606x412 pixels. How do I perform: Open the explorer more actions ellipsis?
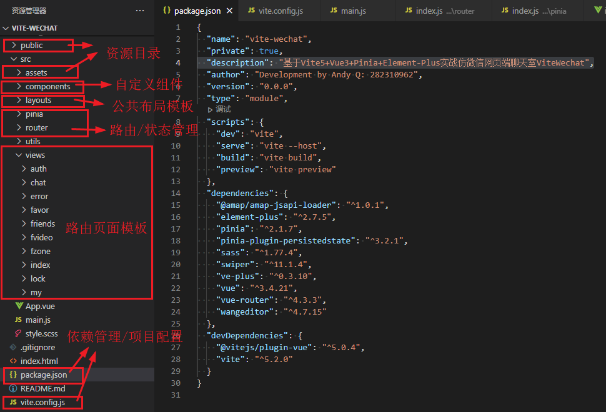[140, 11]
